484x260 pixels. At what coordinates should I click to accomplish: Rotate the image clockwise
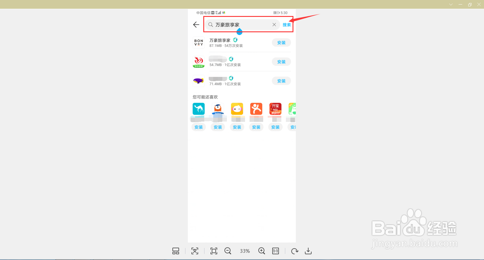[x=295, y=251]
